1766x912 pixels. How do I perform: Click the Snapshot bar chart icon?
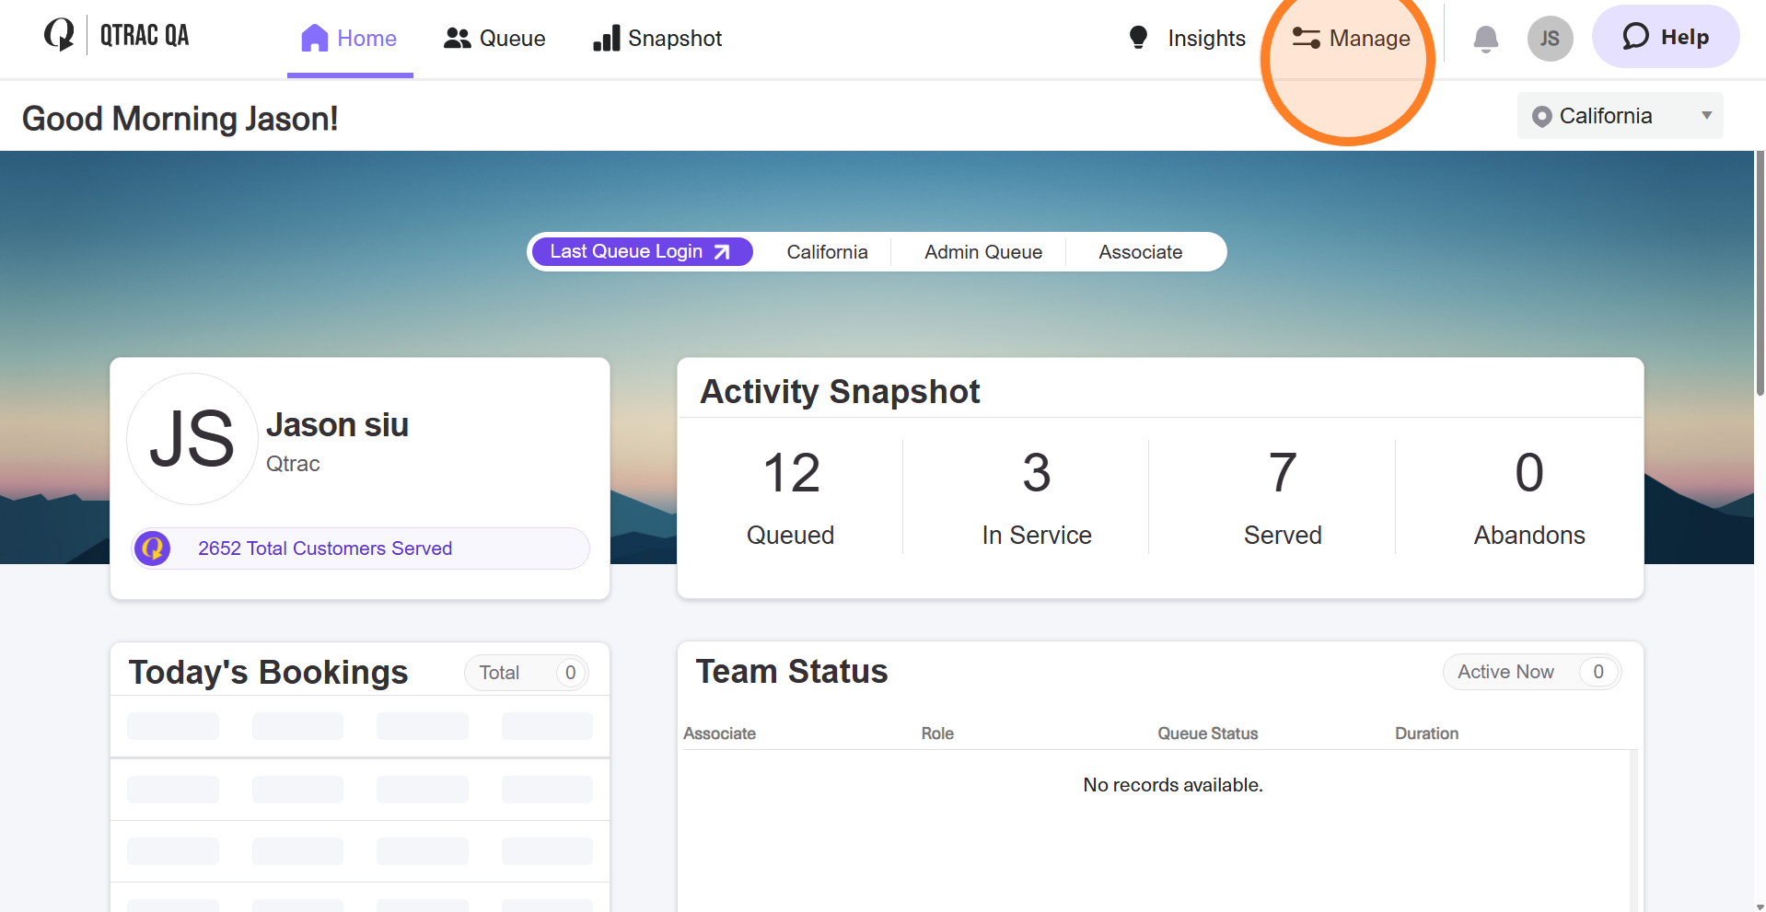click(606, 39)
